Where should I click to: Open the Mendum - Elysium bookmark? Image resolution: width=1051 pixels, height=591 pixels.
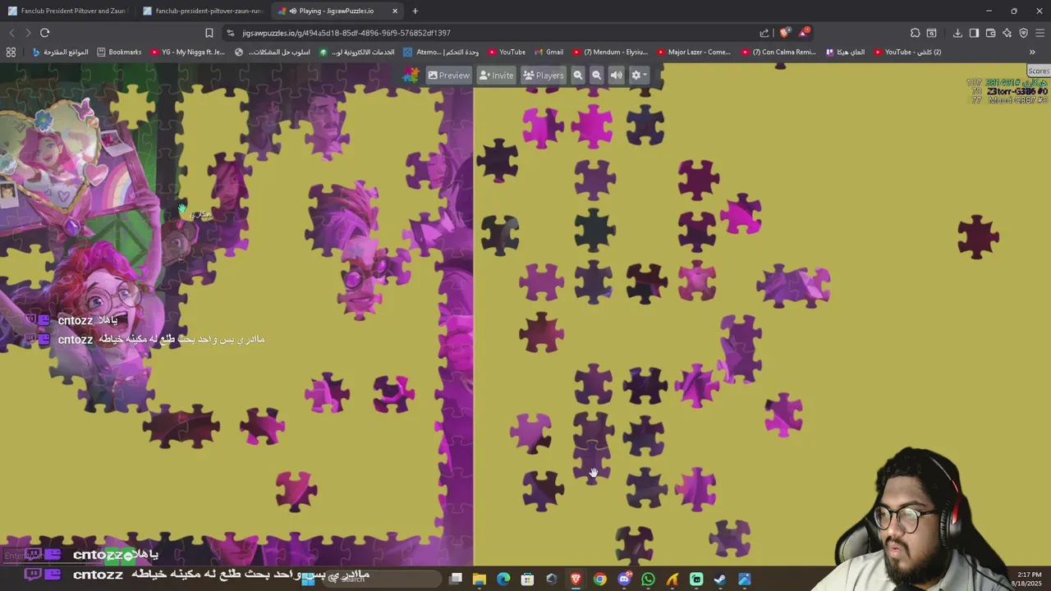click(x=610, y=52)
